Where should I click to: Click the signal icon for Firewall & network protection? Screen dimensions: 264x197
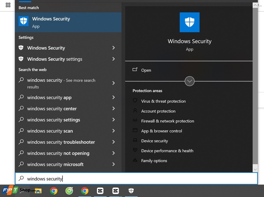[x=135, y=120]
